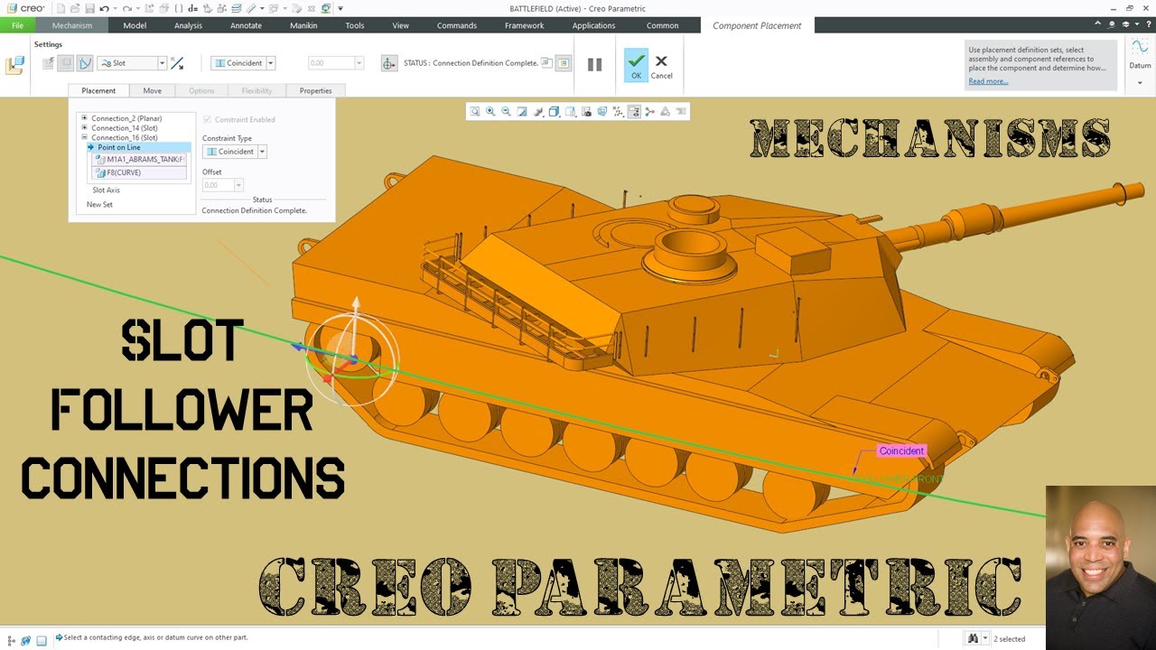This screenshot has width=1156, height=650.
Task: Click the find binoculars icon in status bar
Action: click(973, 638)
